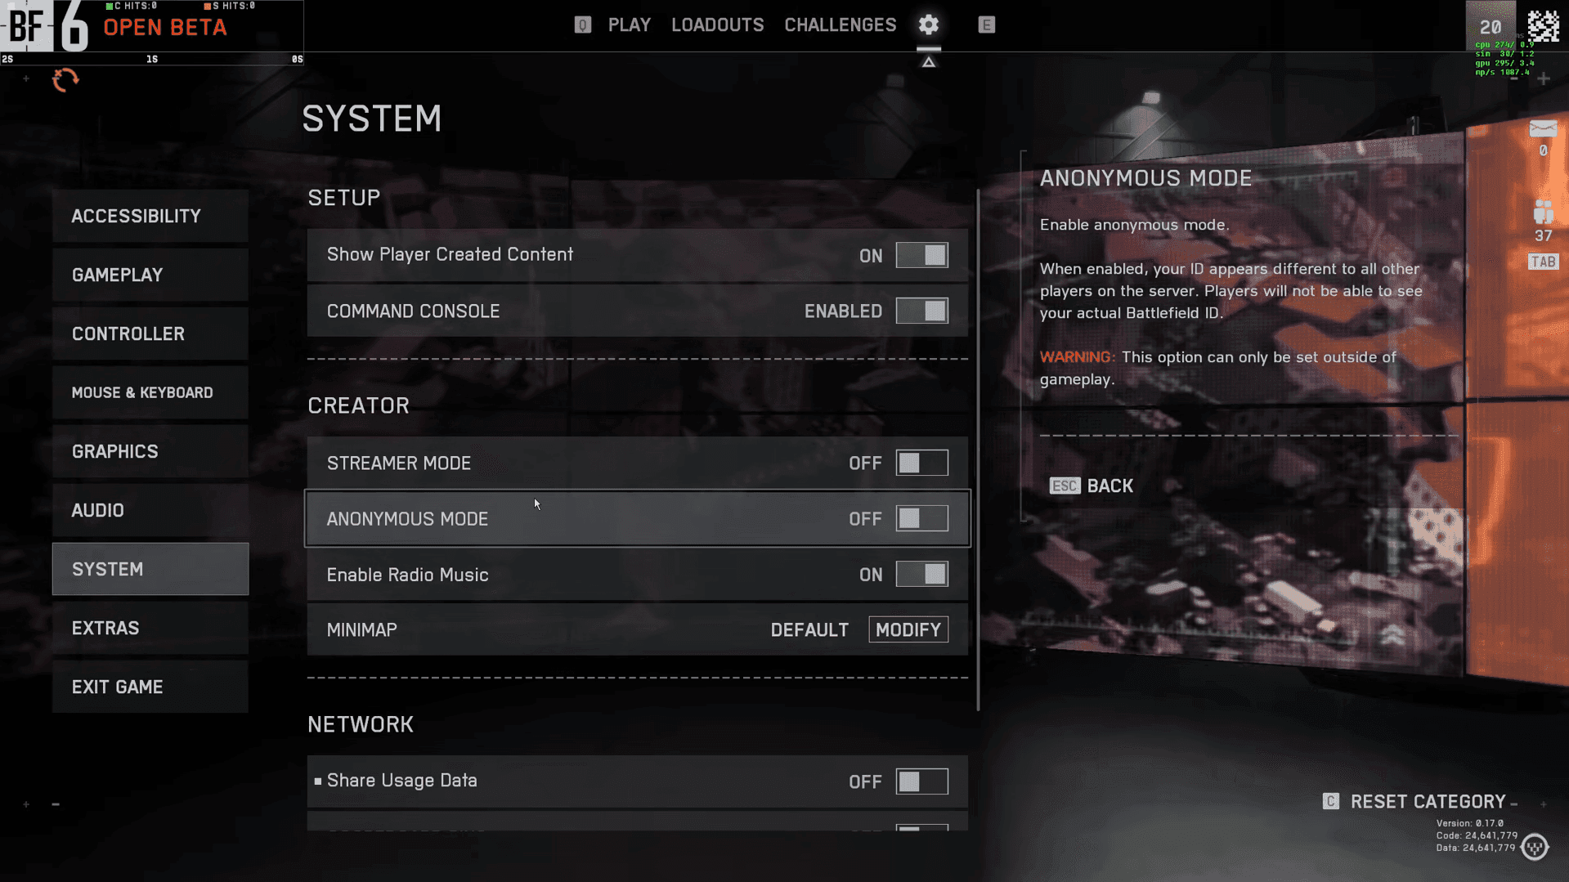This screenshot has width=1569, height=882.
Task: Open the mail inbox envelope icon
Action: coord(1543,129)
